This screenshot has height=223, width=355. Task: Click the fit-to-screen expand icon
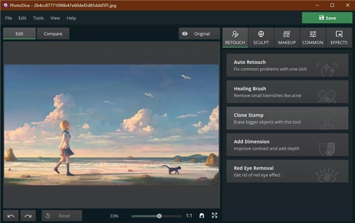click(214, 215)
